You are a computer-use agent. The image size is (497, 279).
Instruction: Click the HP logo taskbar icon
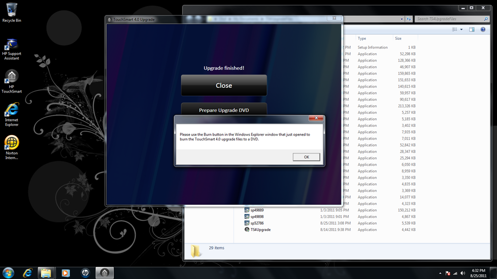(85, 273)
